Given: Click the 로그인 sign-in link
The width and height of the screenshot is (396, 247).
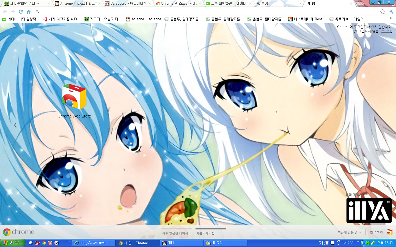Looking at the screenshot, I should point(386,31).
